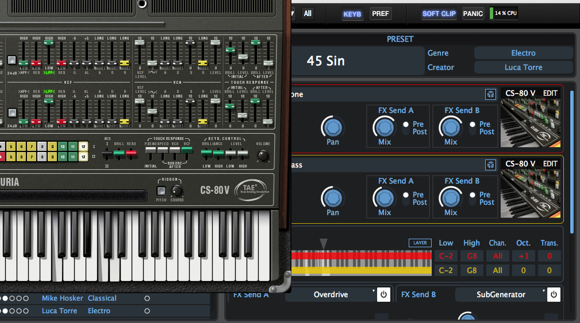
Task: Click the FX Send A Mix knob of the second part
Action: (385, 198)
